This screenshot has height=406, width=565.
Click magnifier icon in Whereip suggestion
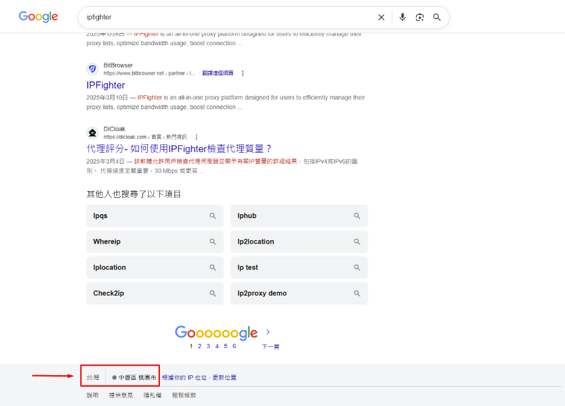pyautogui.click(x=213, y=242)
